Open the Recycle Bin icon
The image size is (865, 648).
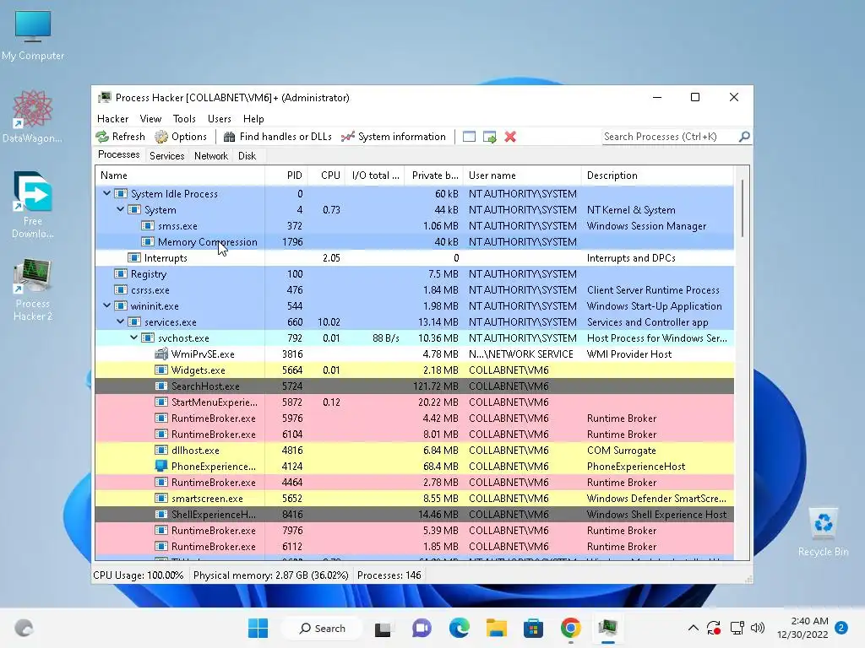point(823,532)
